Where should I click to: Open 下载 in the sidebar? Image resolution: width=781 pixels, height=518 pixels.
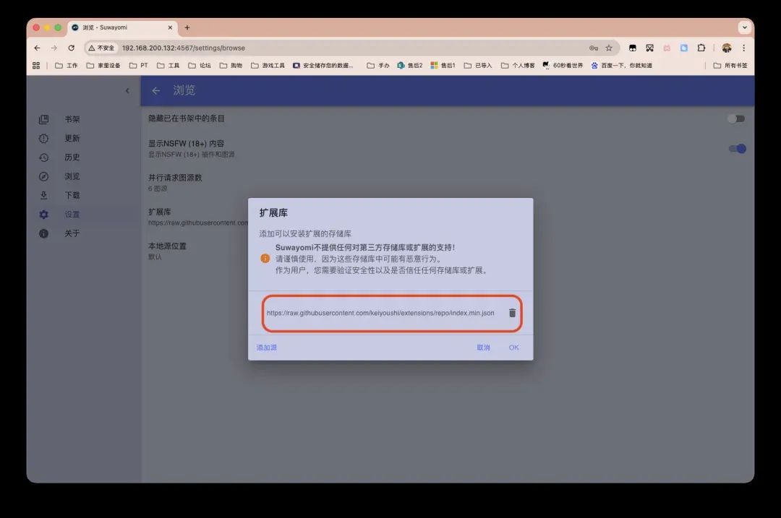tap(83, 195)
